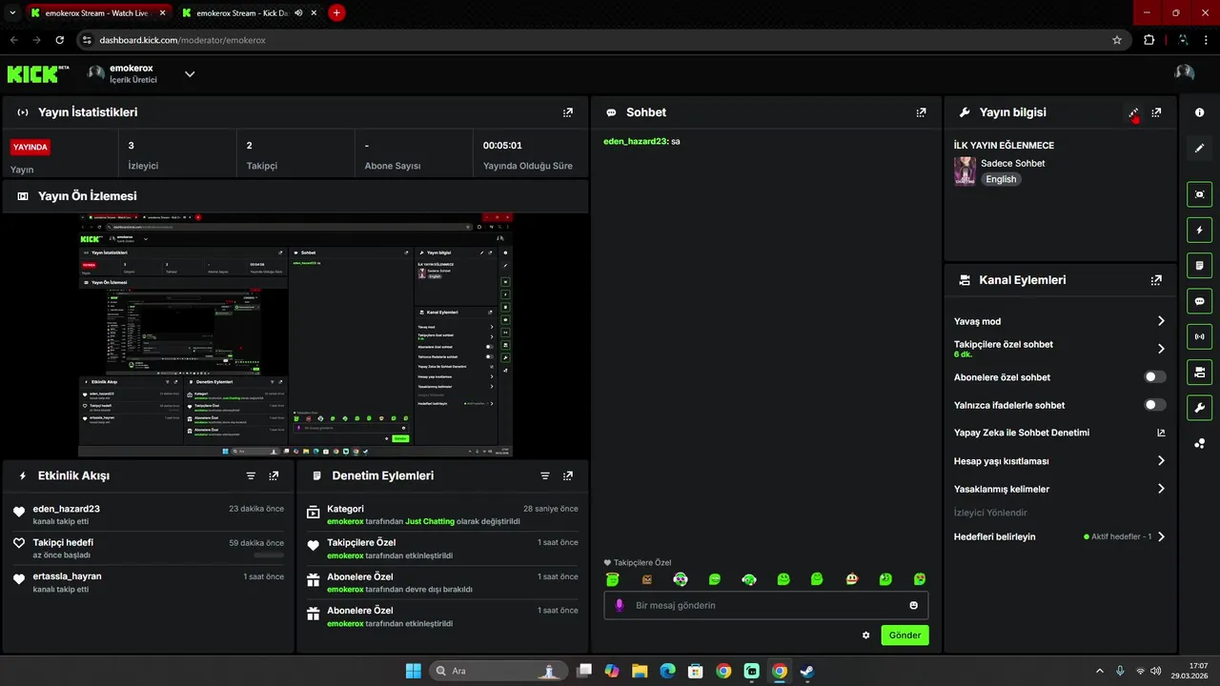Click the Just Chatting category thumbnail
This screenshot has height=686, width=1220.
pyautogui.click(x=965, y=171)
